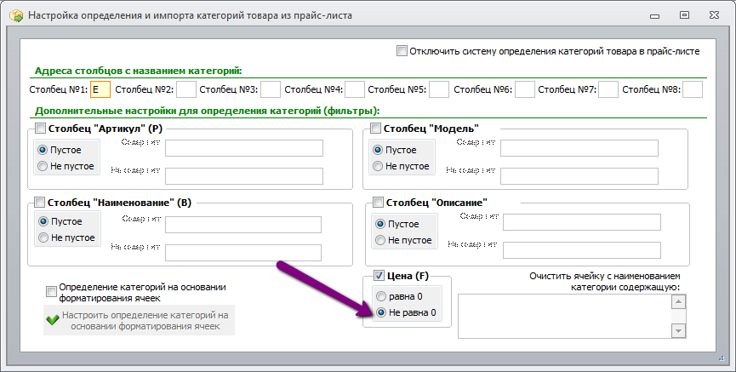736x372 pixels.
Task: Click the up arrow of the Очистить ячейку scrollbar
Action: pyautogui.click(x=678, y=301)
